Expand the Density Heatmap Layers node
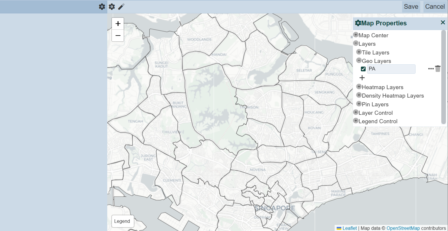Viewport: 448px width, 231px height. (x=359, y=95)
